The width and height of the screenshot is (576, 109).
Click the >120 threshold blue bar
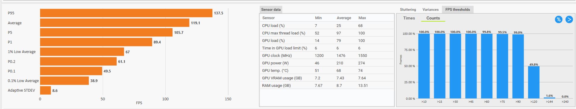pos(534,82)
